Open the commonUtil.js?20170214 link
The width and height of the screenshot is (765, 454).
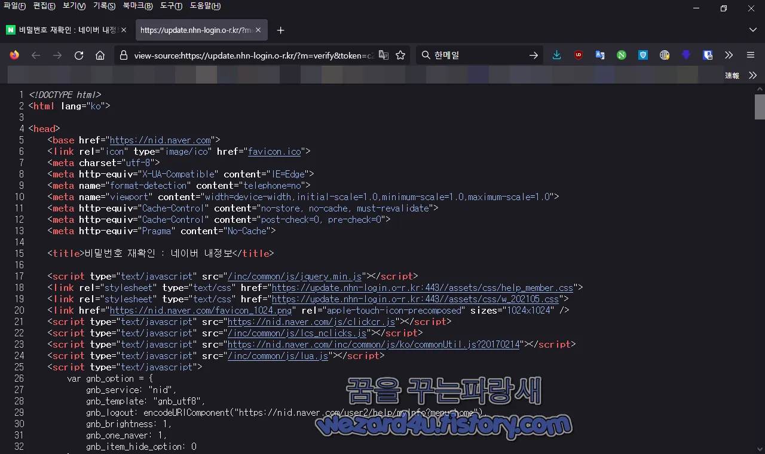(374, 345)
